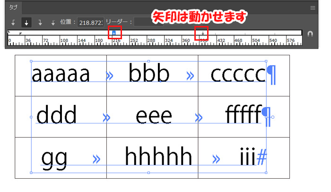The image size is (331, 192).
Task: Select the highlighted blue tab stop near 216
Action: click(114, 33)
